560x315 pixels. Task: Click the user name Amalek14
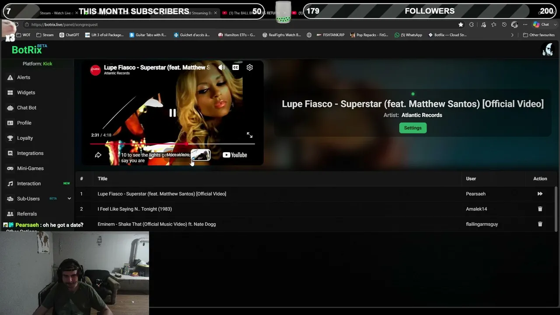[476, 209]
